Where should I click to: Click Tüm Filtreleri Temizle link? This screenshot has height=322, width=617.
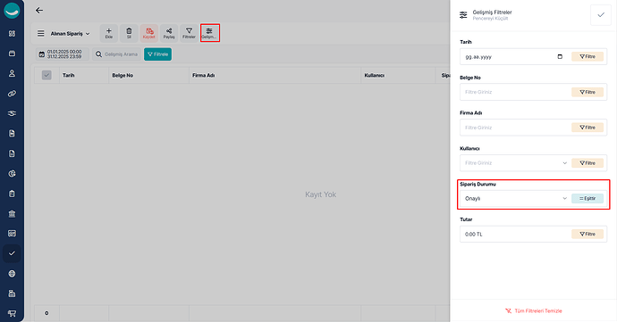click(x=534, y=310)
